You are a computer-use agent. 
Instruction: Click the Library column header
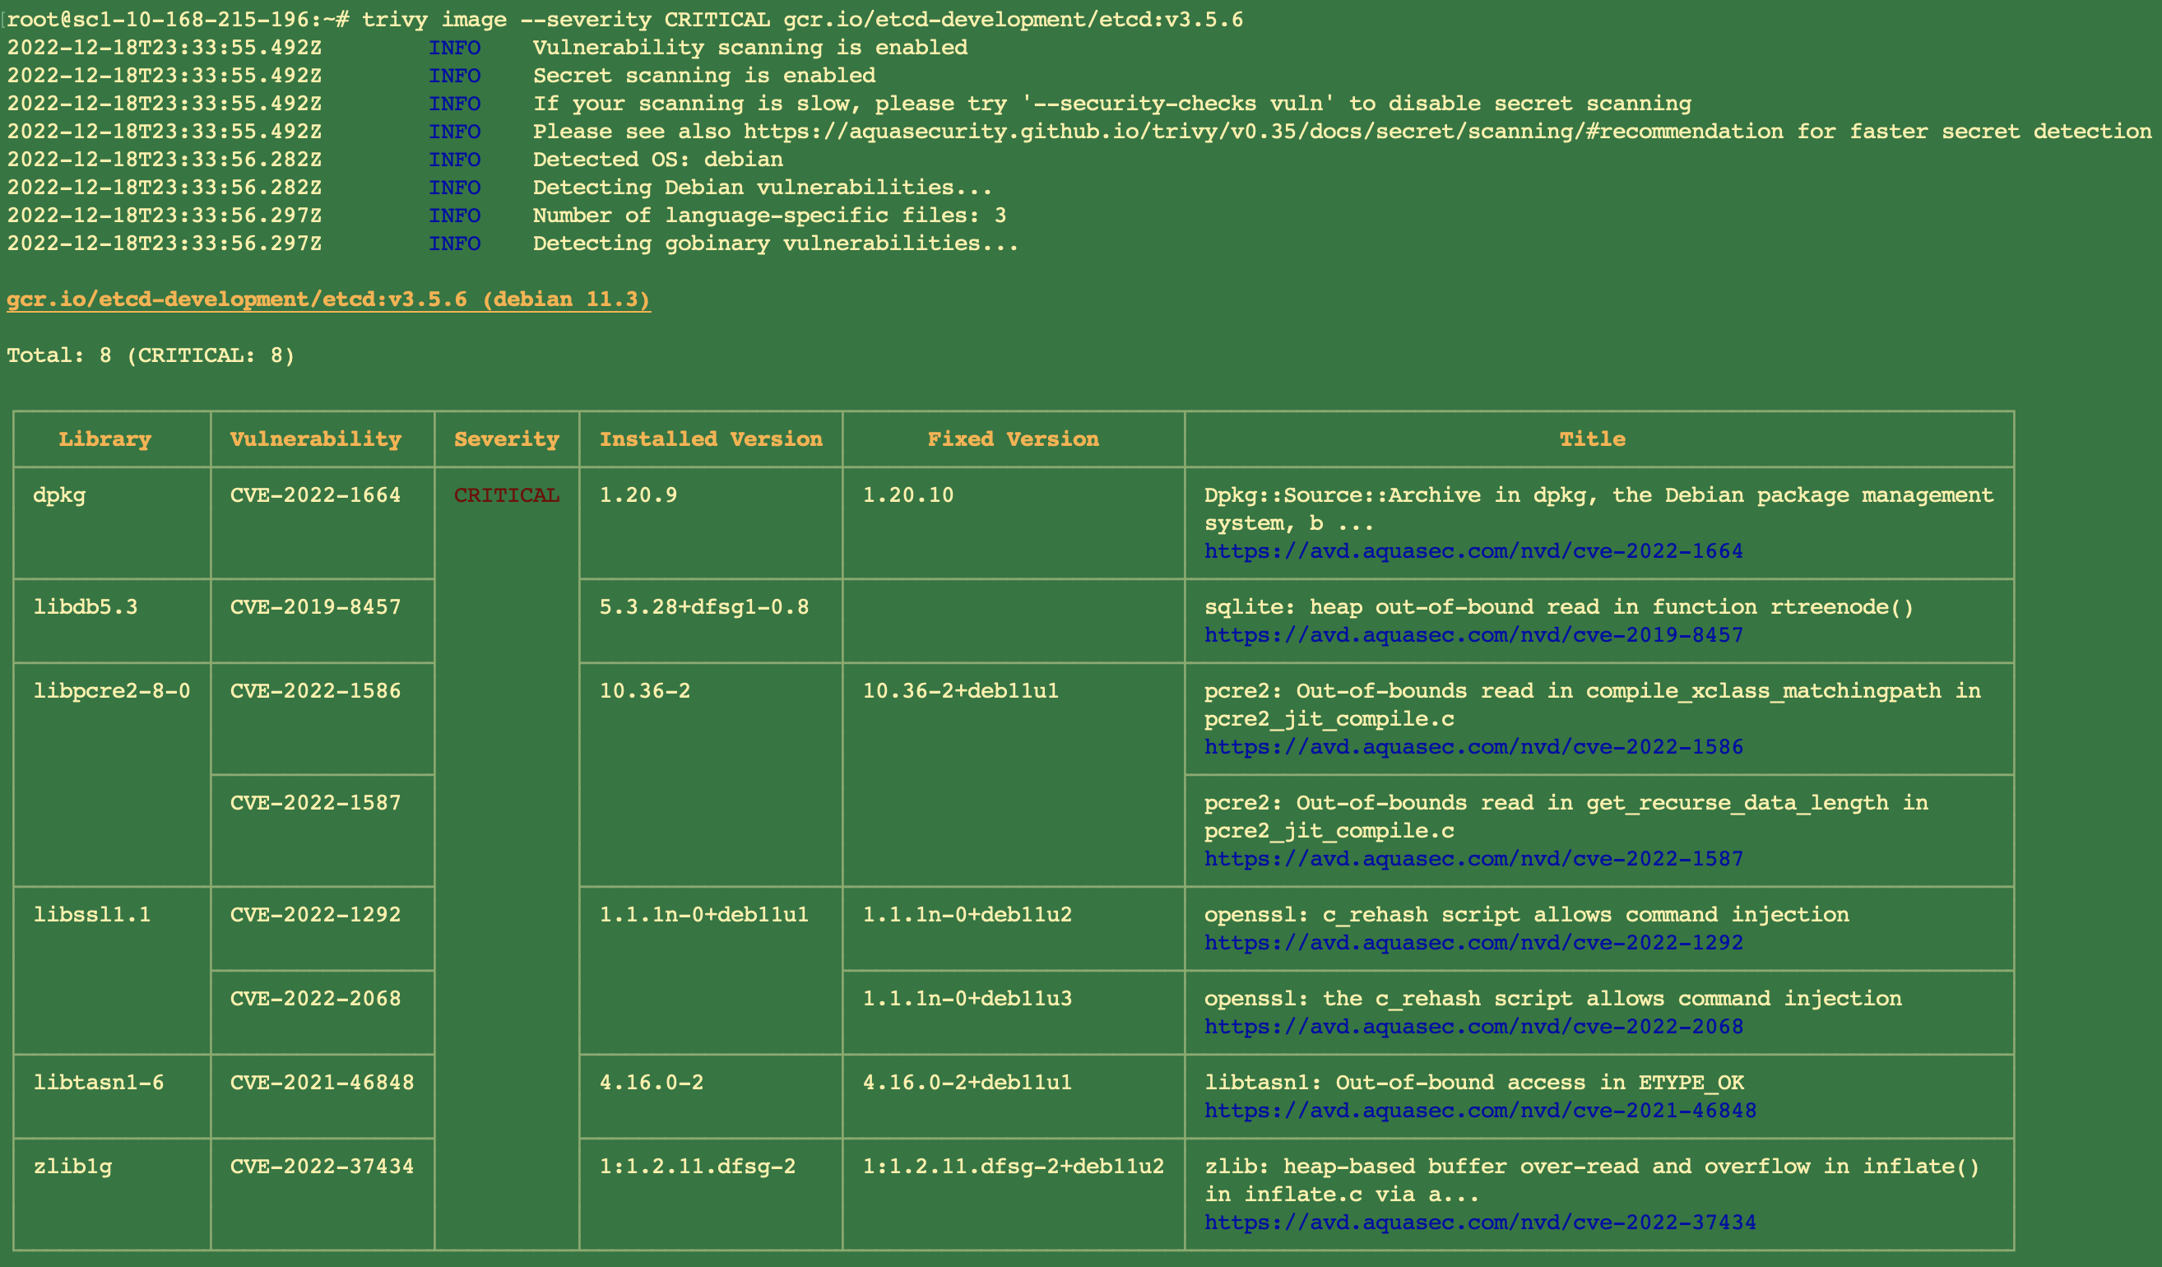point(104,439)
